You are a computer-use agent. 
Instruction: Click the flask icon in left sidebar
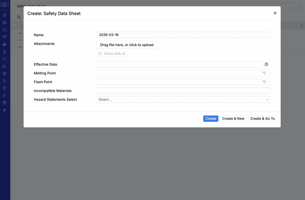5,52
